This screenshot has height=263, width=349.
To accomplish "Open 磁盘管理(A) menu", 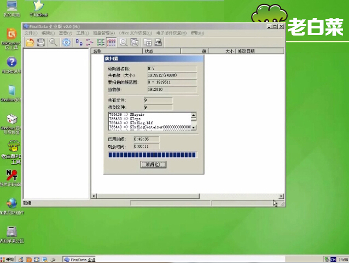I will 104,33.
